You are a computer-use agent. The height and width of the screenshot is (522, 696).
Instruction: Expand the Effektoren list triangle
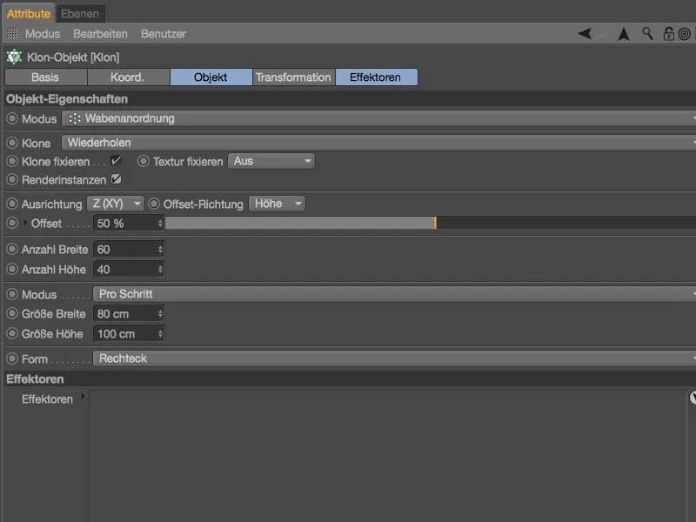click(x=83, y=397)
